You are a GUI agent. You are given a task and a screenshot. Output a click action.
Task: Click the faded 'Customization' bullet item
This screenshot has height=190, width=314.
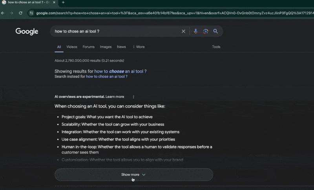(122, 160)
